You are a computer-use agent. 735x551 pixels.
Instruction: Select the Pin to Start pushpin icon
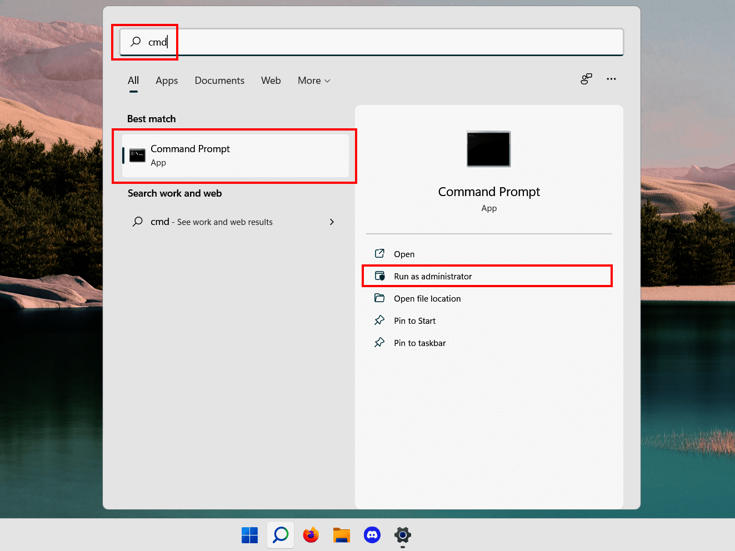point(380,320)
